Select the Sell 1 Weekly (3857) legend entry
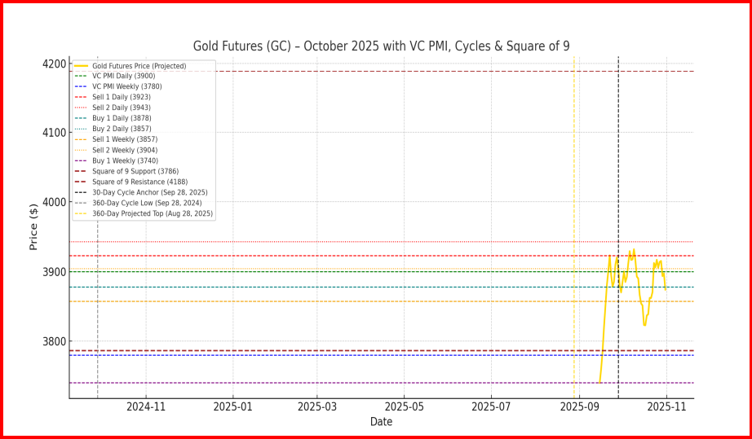 pos(125,140)
